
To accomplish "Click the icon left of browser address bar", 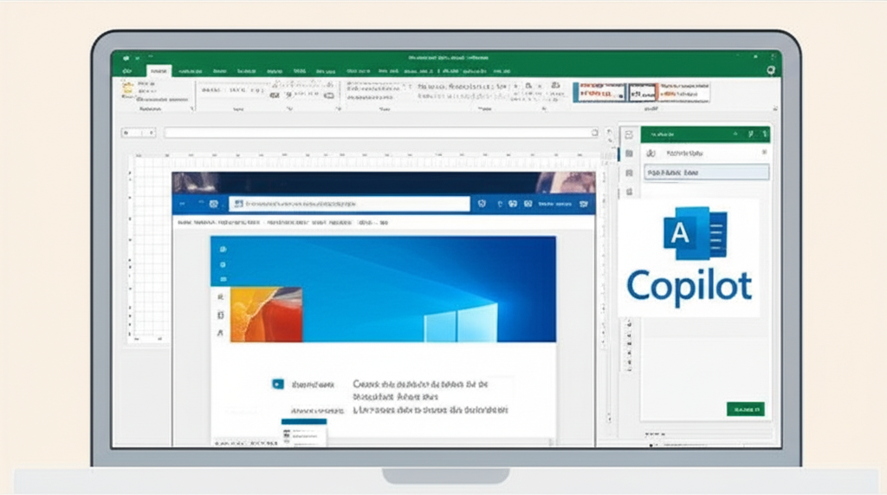I will (x=213, y=204).
